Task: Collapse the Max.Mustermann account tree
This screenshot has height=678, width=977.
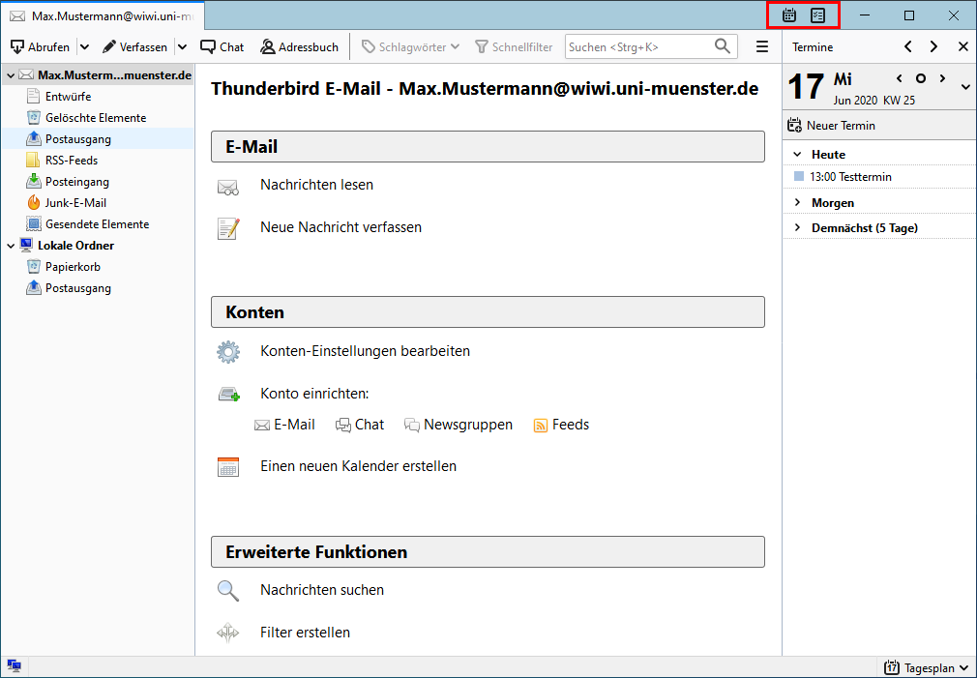Action: tap(11, 75)
